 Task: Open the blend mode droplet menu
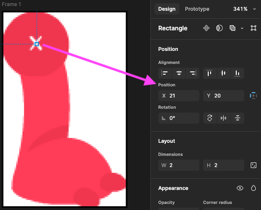254,188
